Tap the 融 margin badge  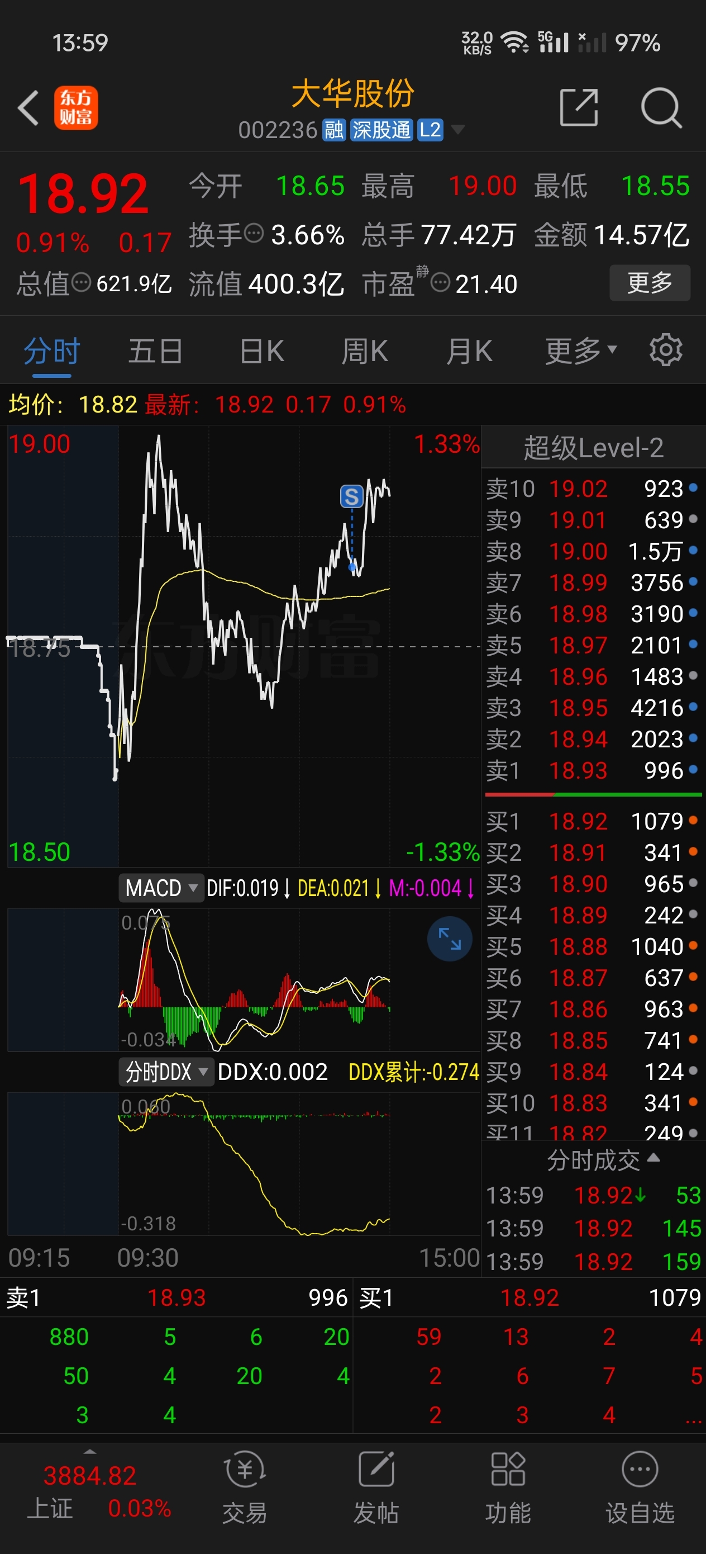point(334,130)
